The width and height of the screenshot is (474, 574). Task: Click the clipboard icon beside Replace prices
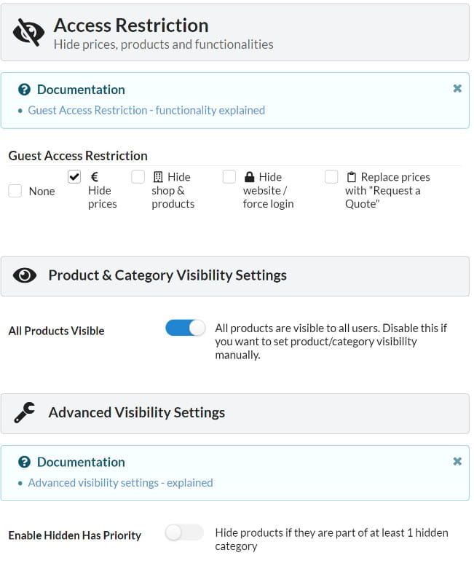click(352, 177)
